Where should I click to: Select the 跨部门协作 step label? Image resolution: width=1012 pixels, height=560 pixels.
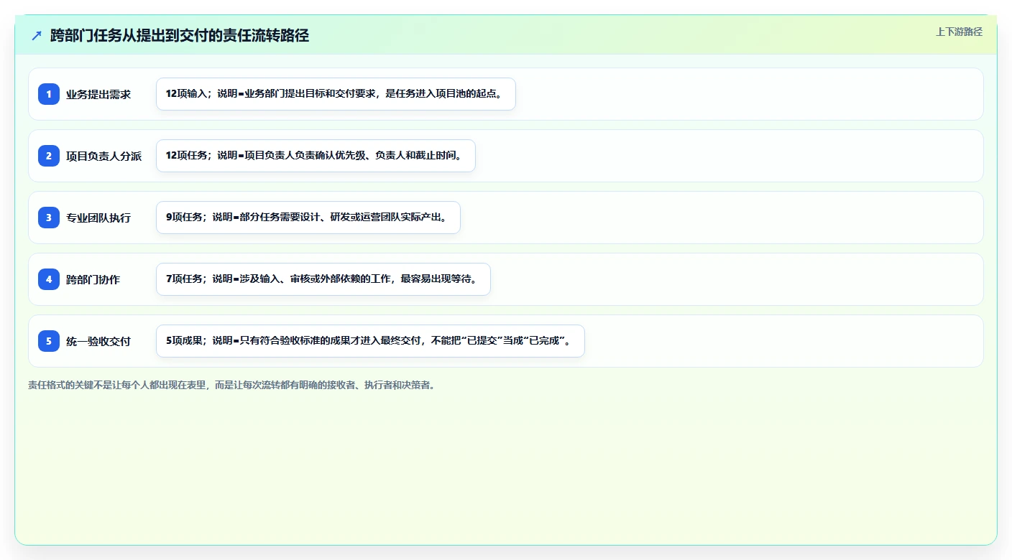point(93,279)
